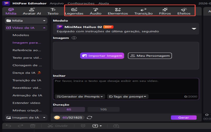Click the trash delete icon
Screen dimensions: 211x132
pos(32,126)
